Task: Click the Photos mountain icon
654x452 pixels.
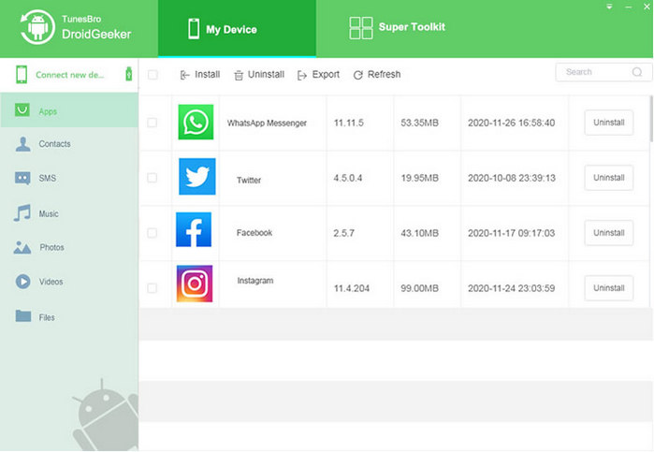Action: (22, 247)
